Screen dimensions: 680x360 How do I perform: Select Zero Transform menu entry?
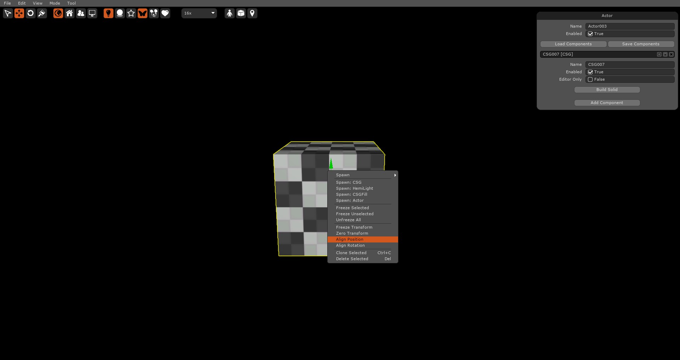(x=363, y=234)
